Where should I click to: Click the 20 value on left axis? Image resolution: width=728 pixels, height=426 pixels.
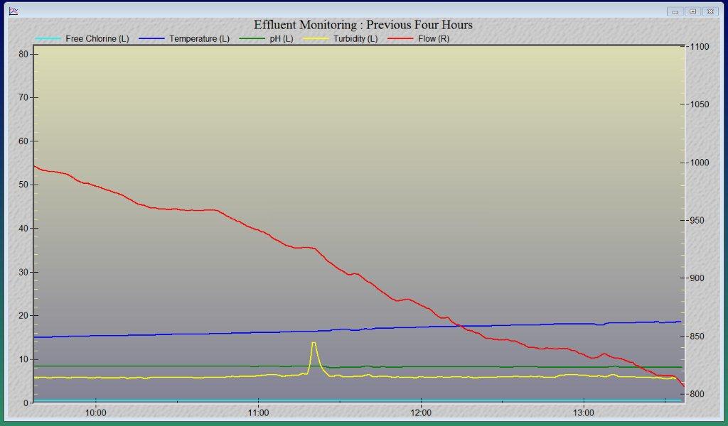[x=23, y=316]
